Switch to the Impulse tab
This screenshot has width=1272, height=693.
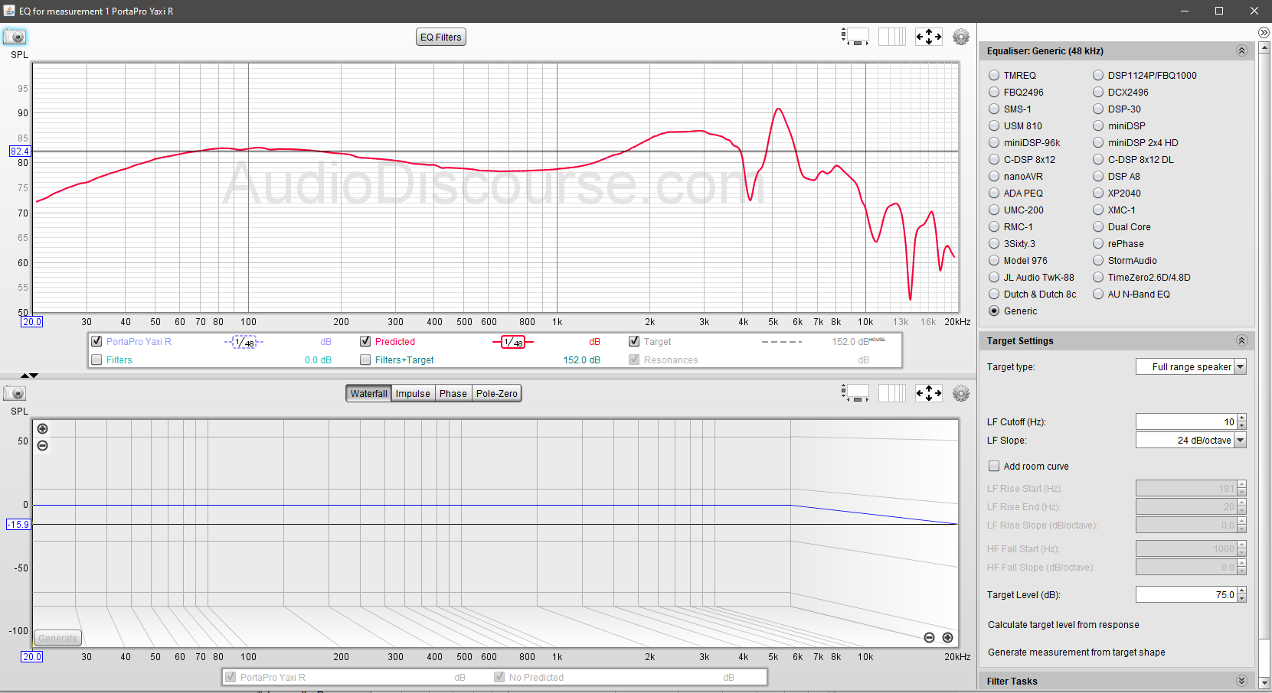tap(413, 392)
